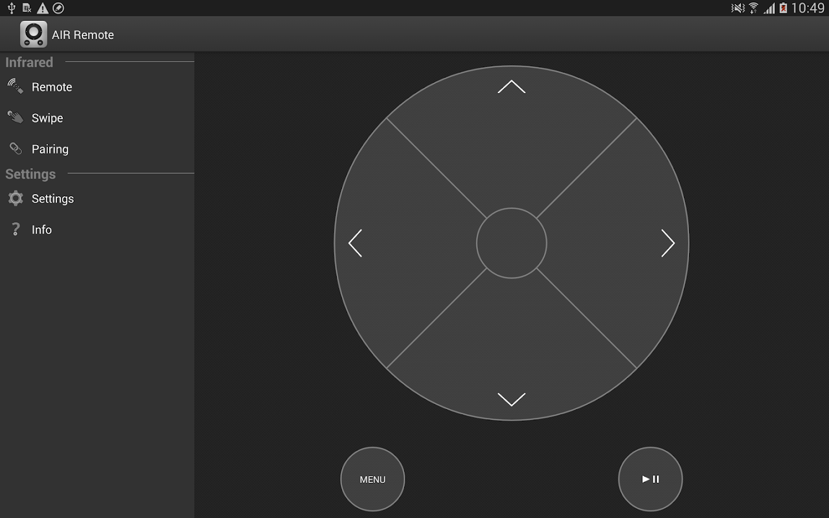Click the signal strength icon
The height and width of the screenshot is (518, 829).
tap(769, 8)
